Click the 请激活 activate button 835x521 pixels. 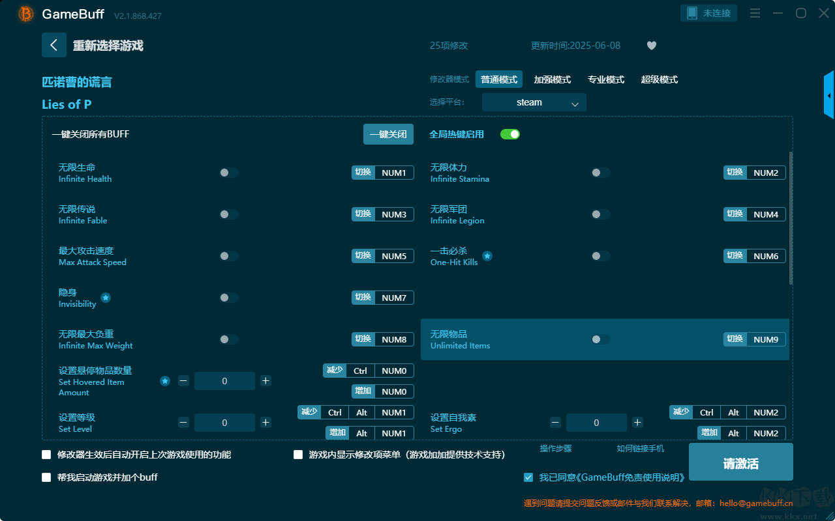click(x=740, y=463)
